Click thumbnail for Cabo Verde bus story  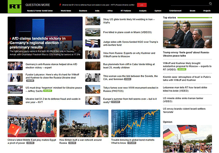click(x=93, y=66)
